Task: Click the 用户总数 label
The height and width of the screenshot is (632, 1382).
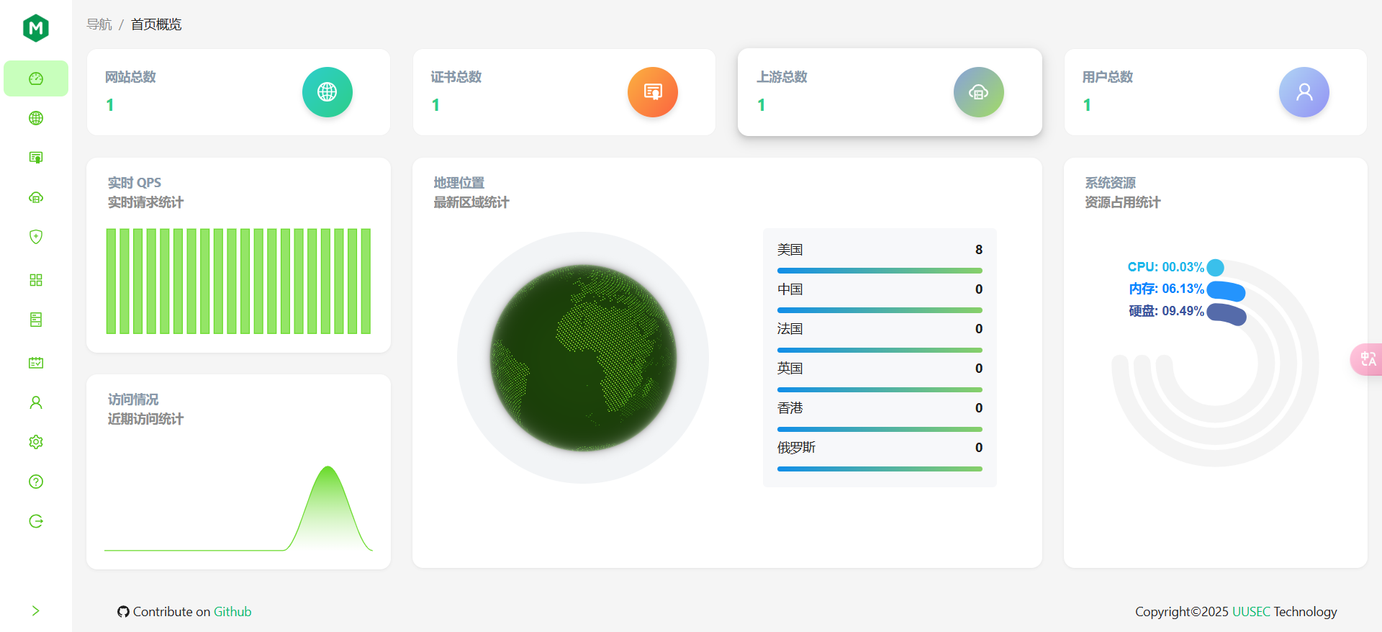Action: point(1108,77)
